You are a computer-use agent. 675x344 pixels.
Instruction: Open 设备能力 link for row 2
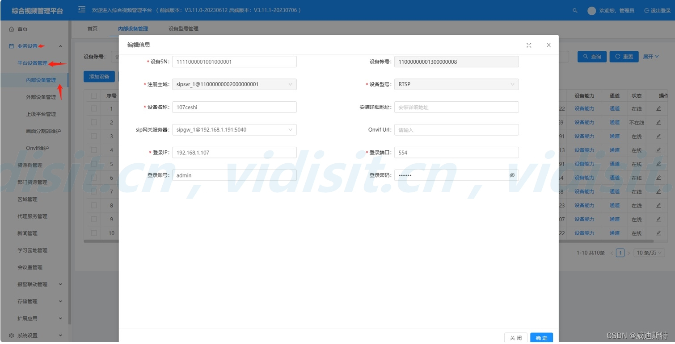tap(584, 122)
